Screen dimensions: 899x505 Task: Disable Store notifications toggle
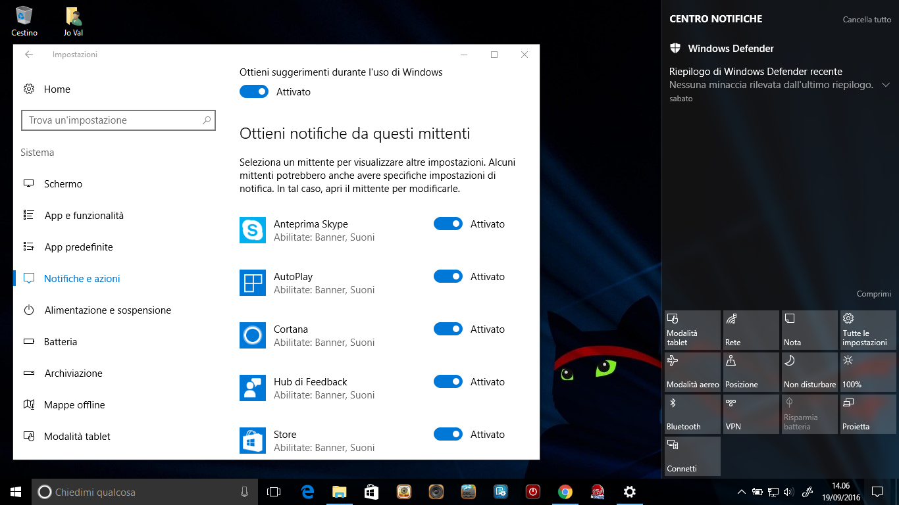(x=448, y=435)
